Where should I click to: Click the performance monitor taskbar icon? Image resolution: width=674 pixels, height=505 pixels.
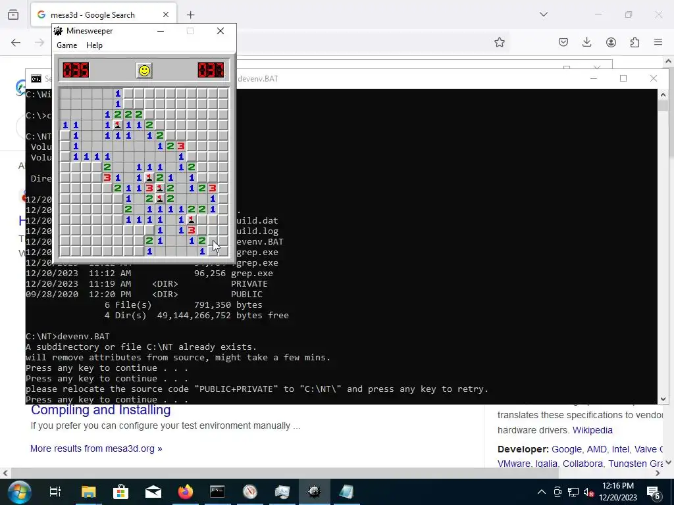pyautogui.click(x=282, y=492)
